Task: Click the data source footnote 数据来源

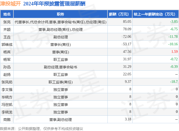Action: pyautogui.click(x=42, y=129)
